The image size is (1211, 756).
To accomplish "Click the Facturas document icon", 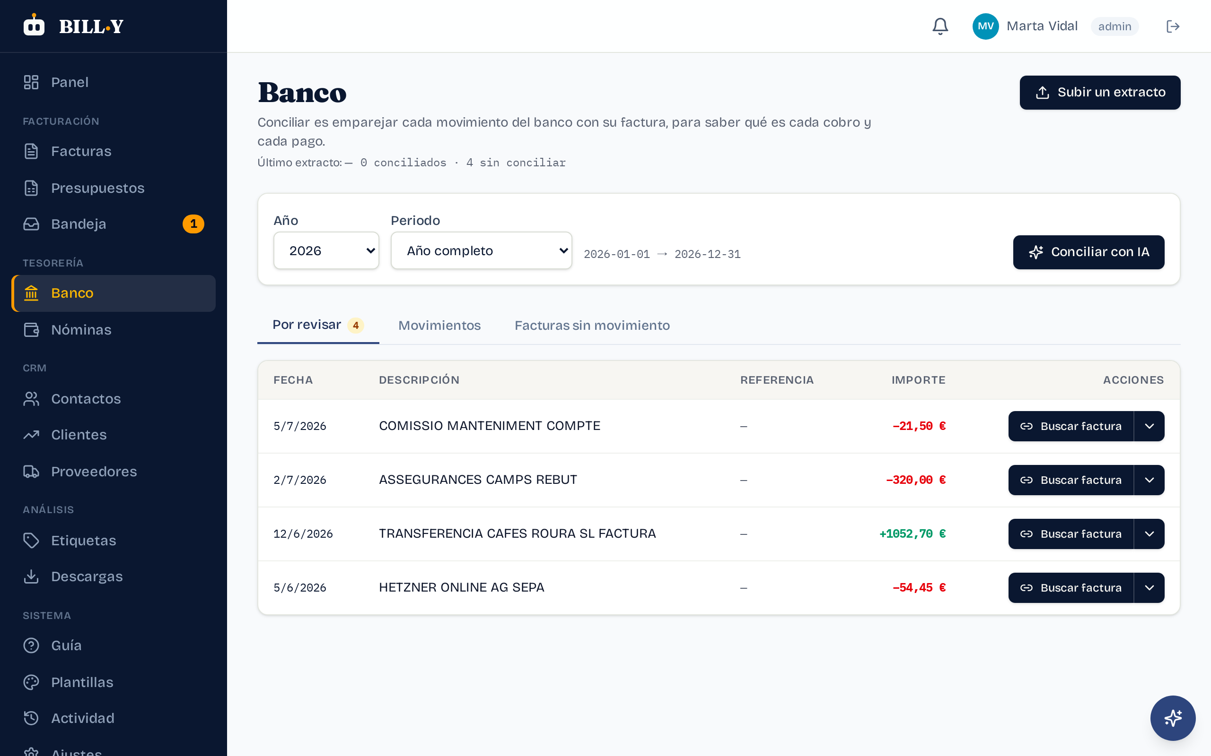I will [x=31, y=151].
